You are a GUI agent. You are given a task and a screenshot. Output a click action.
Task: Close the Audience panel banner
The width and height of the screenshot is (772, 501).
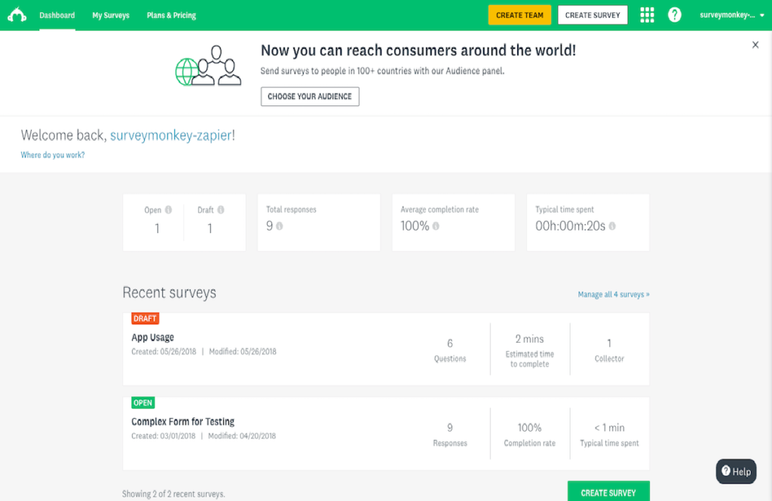coord(755,44)
